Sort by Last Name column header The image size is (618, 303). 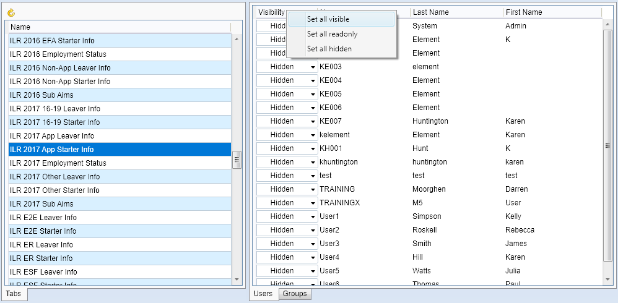click(455, 12)
